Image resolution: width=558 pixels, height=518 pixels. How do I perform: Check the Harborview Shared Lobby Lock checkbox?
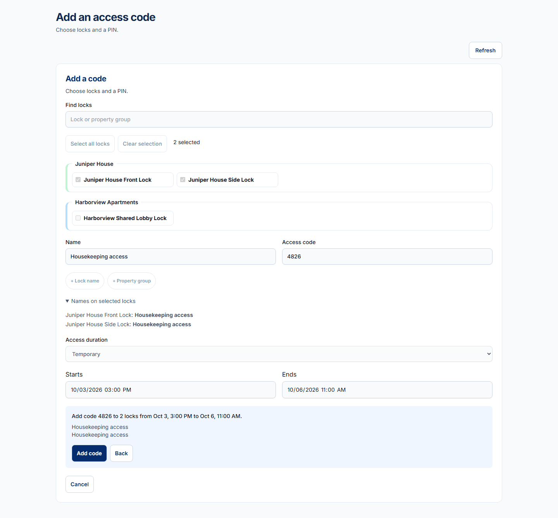coord(78,218)
